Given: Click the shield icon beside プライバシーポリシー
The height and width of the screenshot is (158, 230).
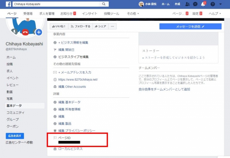Looking at the screenshot, I should pyautogui.click(x=55, y=131).
